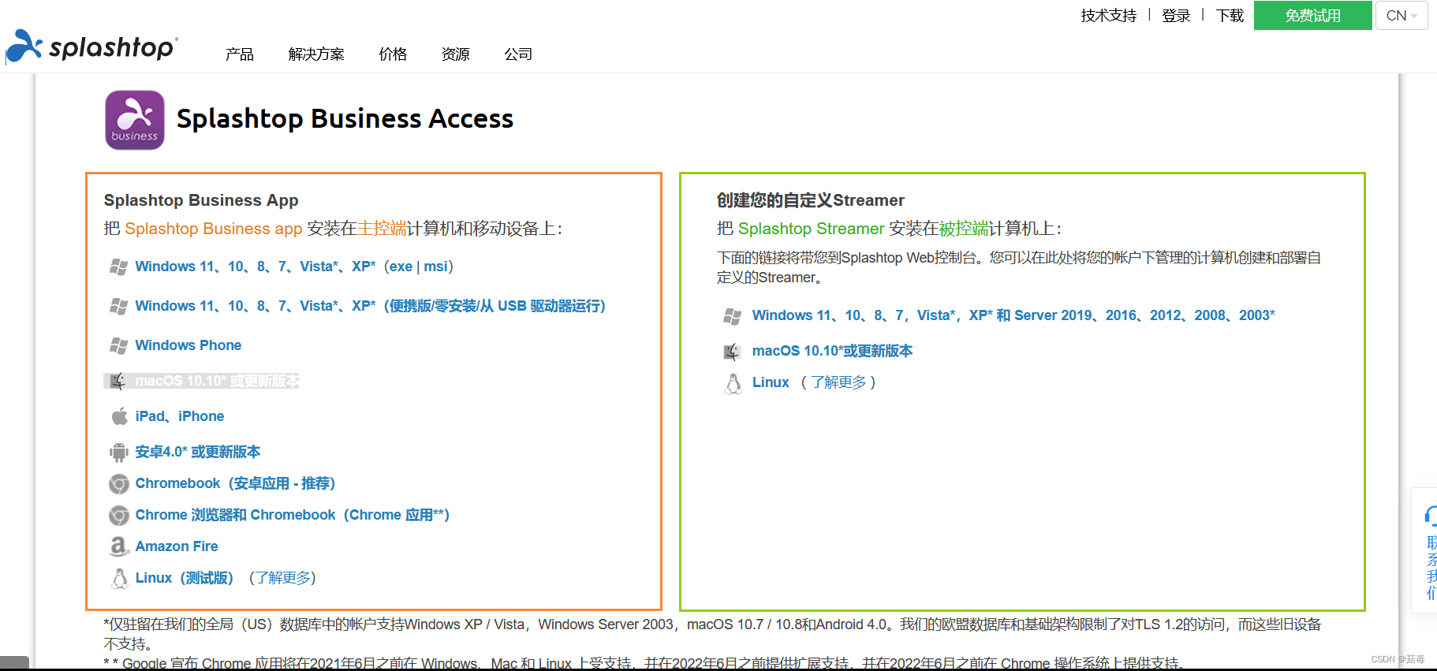Open the Windows Phone download link

[188, 345]
